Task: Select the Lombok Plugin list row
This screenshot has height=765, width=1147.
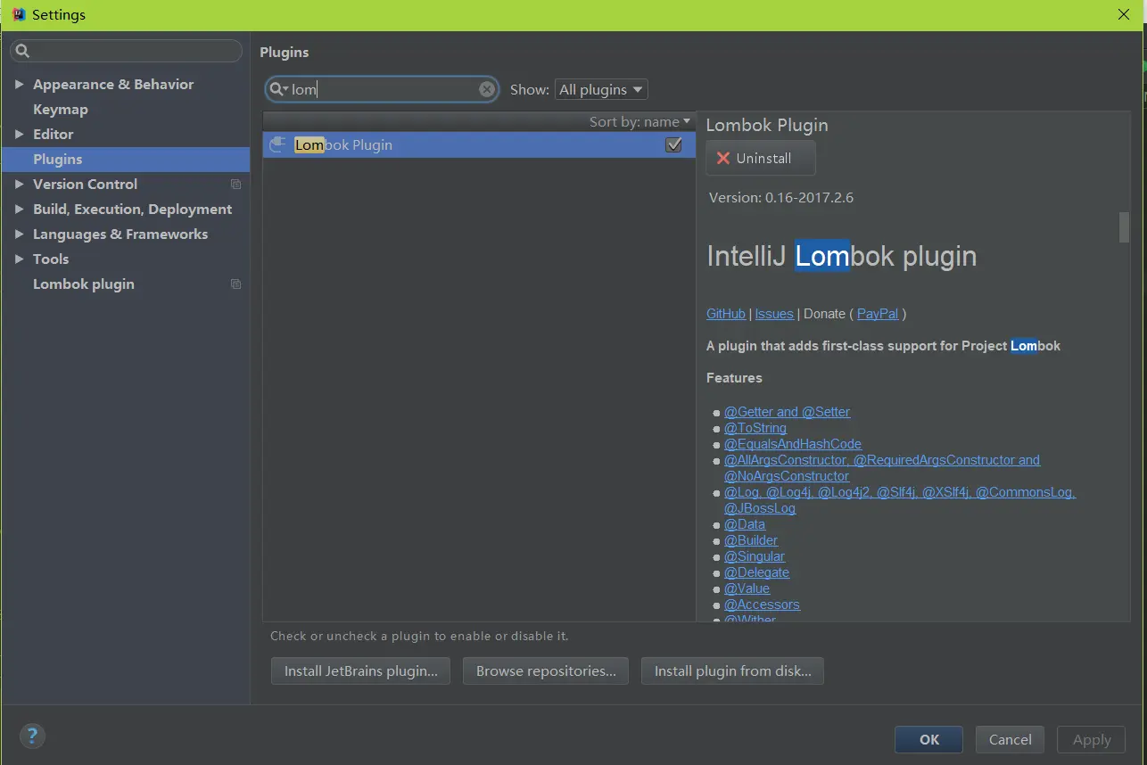Action: tap(479, 144)
